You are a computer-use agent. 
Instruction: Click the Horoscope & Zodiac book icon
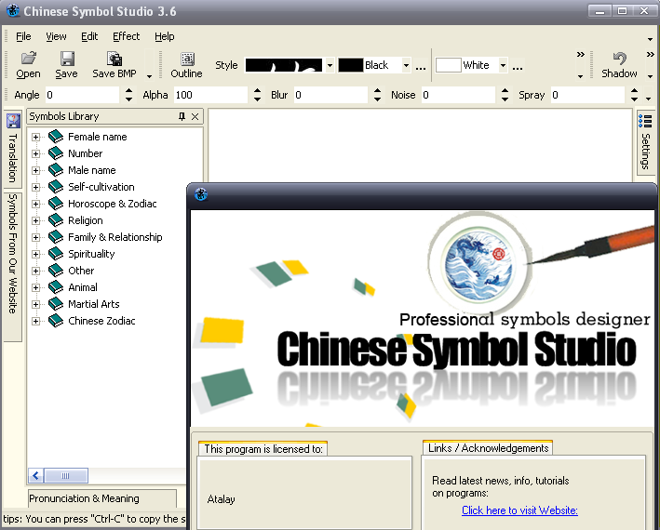56,204
